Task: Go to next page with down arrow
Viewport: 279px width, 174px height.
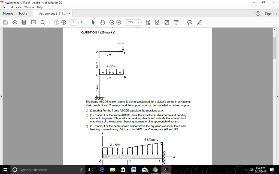Action: pos(63,22)
